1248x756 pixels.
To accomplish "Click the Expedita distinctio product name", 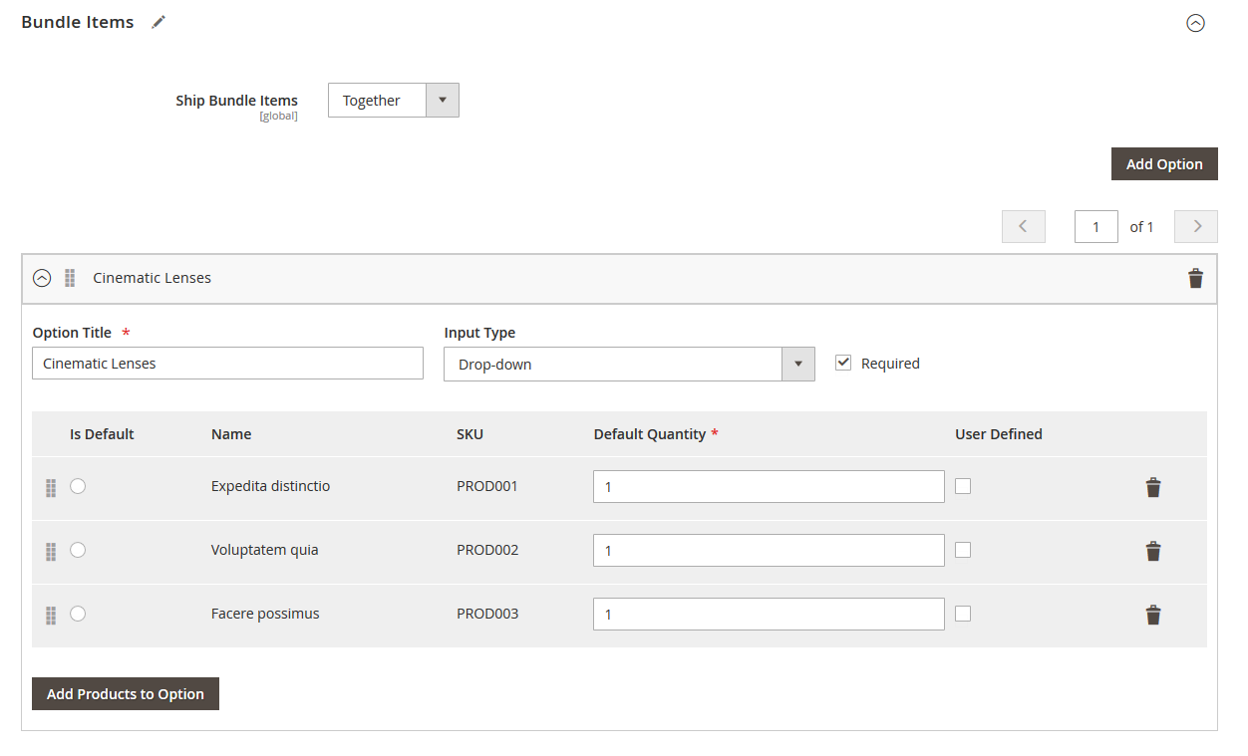I will [270, 486].
